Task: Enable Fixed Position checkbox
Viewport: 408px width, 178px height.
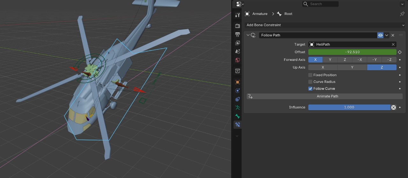Action: click(x=310, y=75)
